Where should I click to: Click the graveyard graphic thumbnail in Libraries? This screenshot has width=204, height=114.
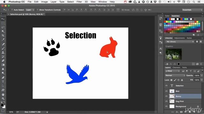pos(174,54)
